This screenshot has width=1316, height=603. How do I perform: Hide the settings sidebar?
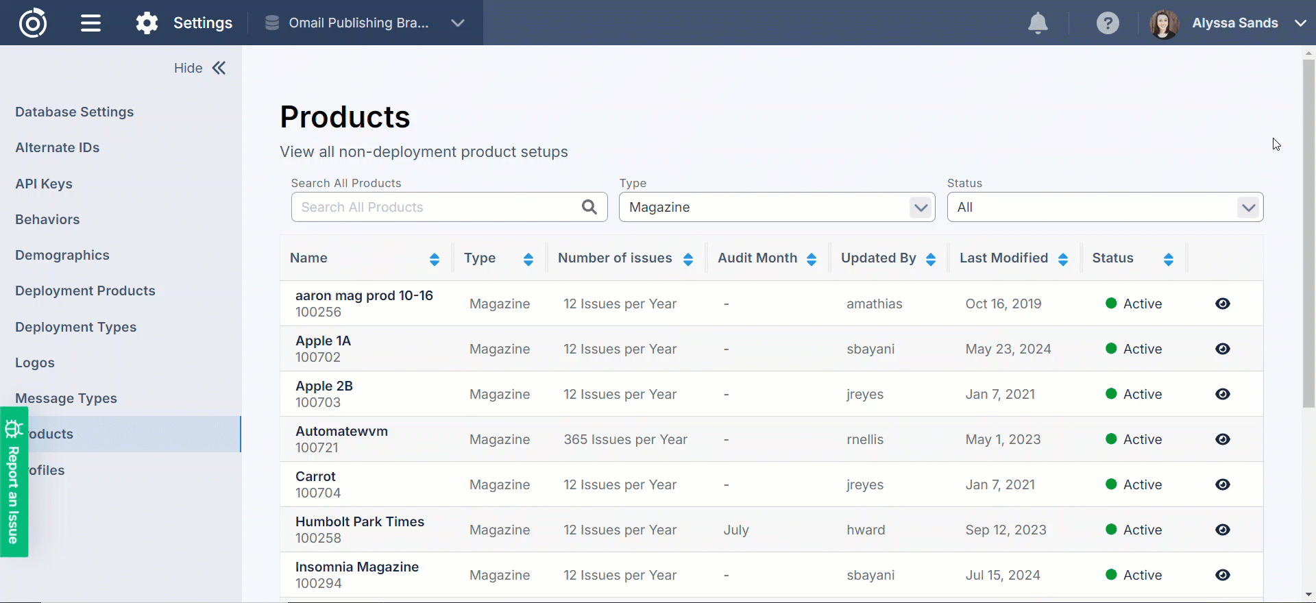coord(199,68)
